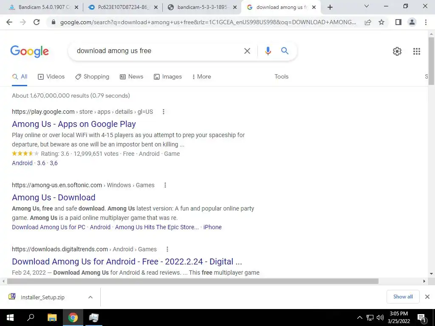Close the Pc623E107D87234 tab
Viewport: 435px width, 326px height.
click(156, 8)
